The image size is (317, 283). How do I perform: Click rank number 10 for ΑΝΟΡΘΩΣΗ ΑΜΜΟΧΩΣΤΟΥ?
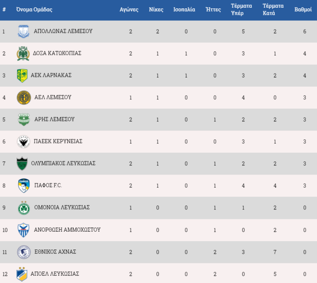(x=5, y=230)
